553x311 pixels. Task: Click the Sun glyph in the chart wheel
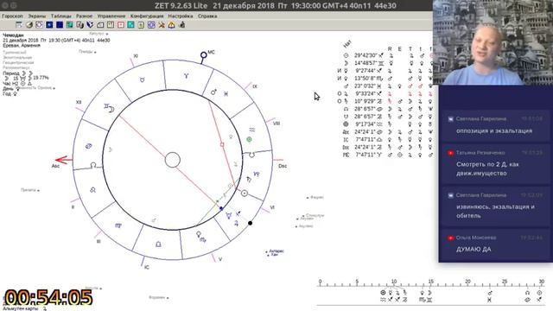coord(244,194)
